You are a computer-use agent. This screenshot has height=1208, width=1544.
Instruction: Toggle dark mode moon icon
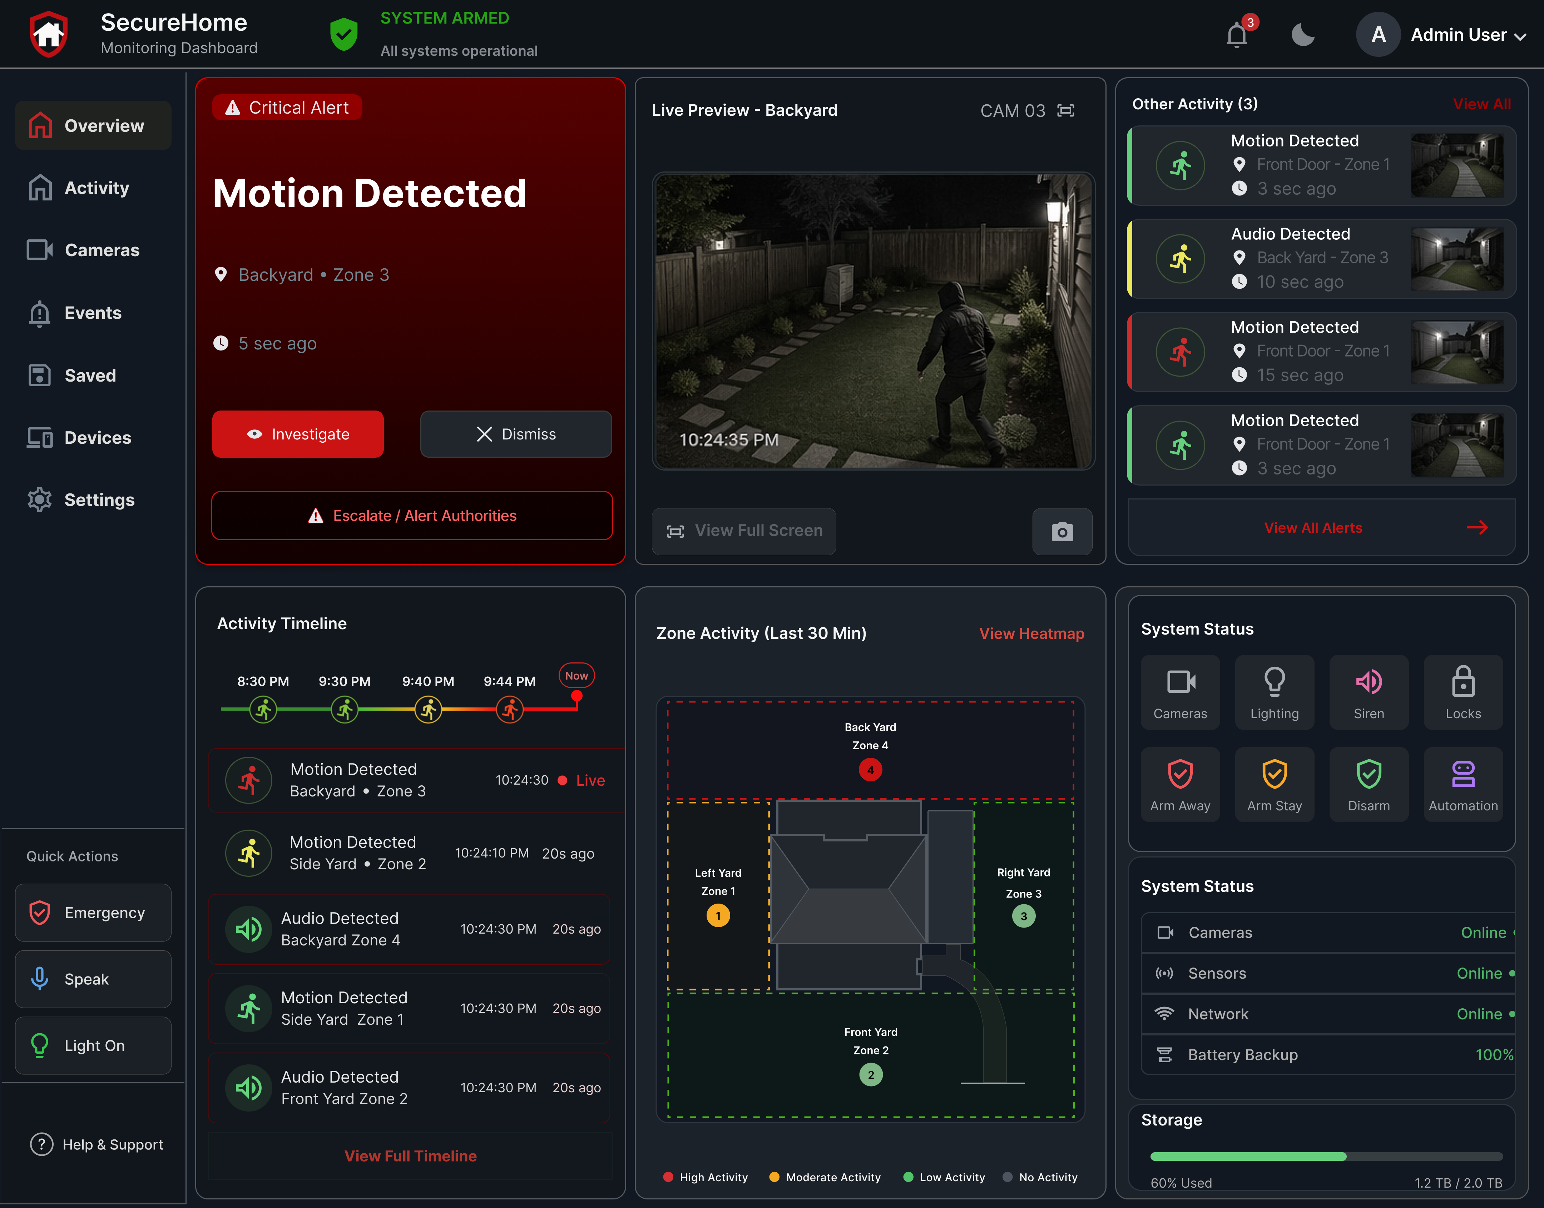click(1303, 35)
